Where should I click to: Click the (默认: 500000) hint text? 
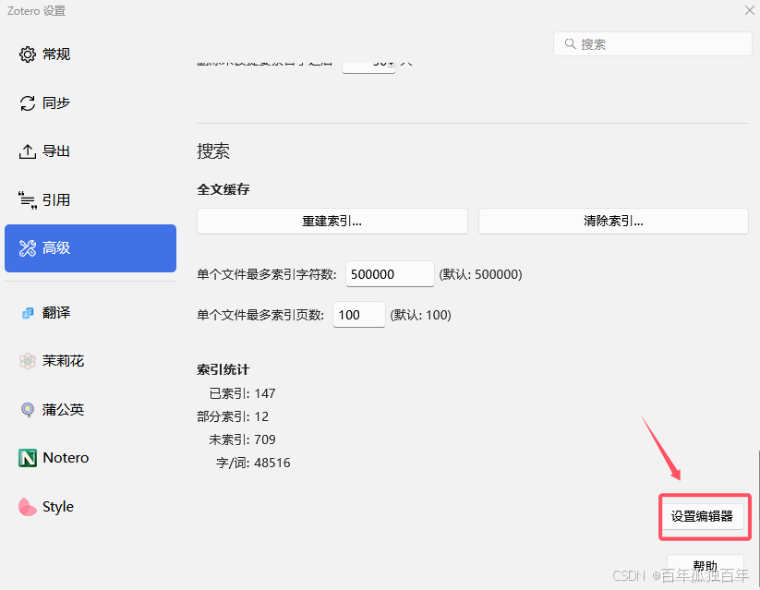tap(480, 274)
